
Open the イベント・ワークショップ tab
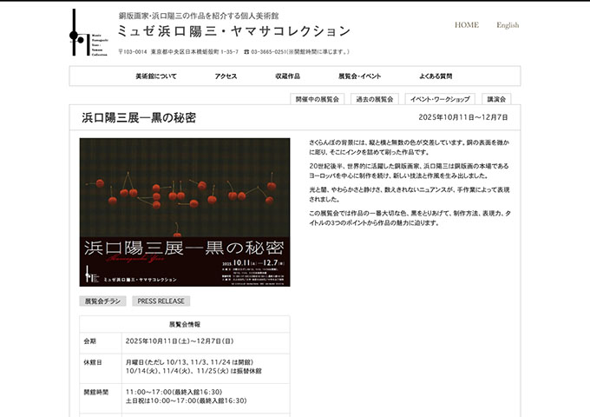[440, 99]
